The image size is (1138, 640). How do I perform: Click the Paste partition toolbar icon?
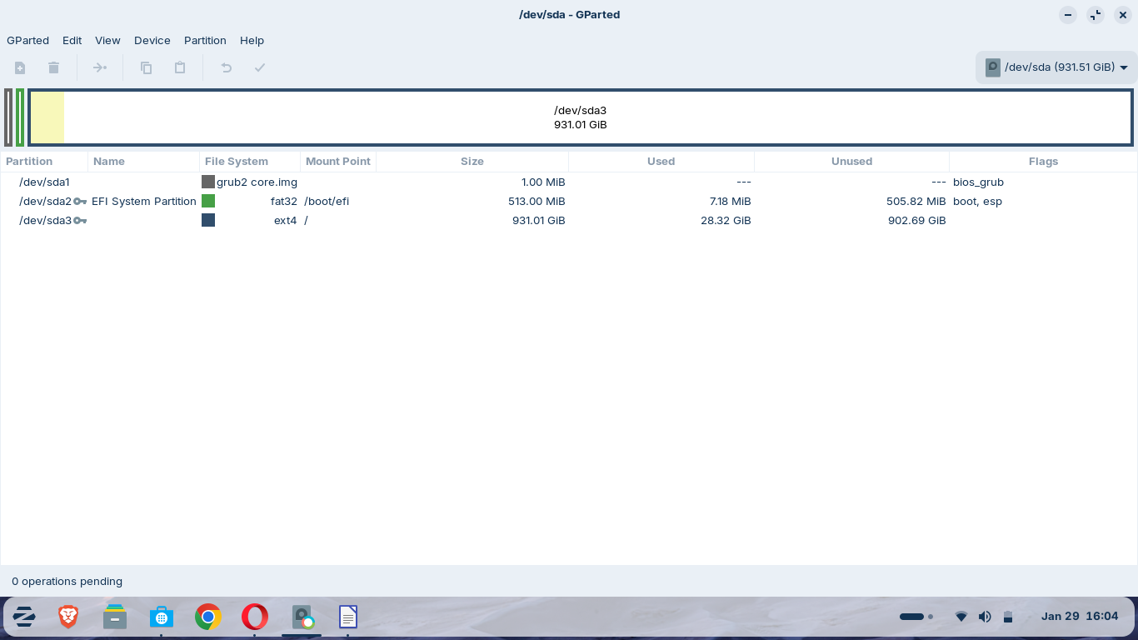coord(180,67)
